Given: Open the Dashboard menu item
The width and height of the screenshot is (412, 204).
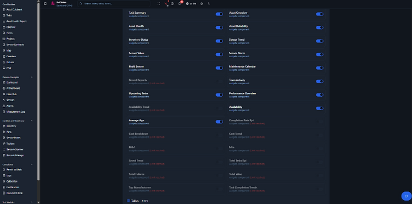Looking at the screenshot, I should click(x=12, y=82).
